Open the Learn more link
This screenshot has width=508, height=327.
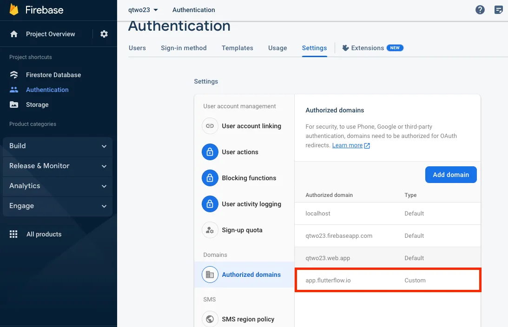[347, 145]
